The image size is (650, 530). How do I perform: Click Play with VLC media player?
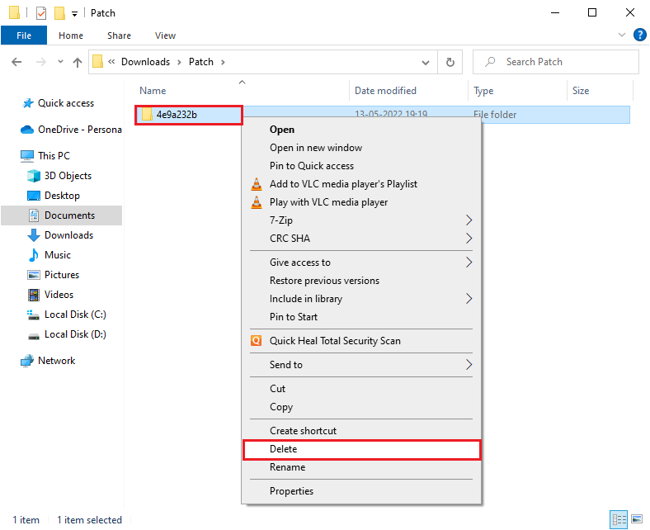[x=328, y=202]
